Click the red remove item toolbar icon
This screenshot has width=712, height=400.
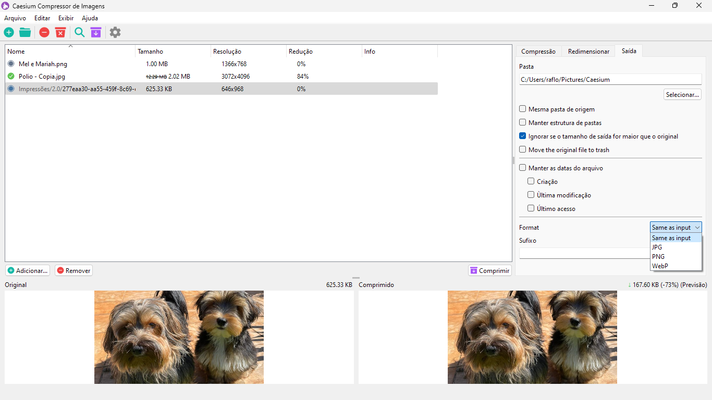click(x=44, y=32)
